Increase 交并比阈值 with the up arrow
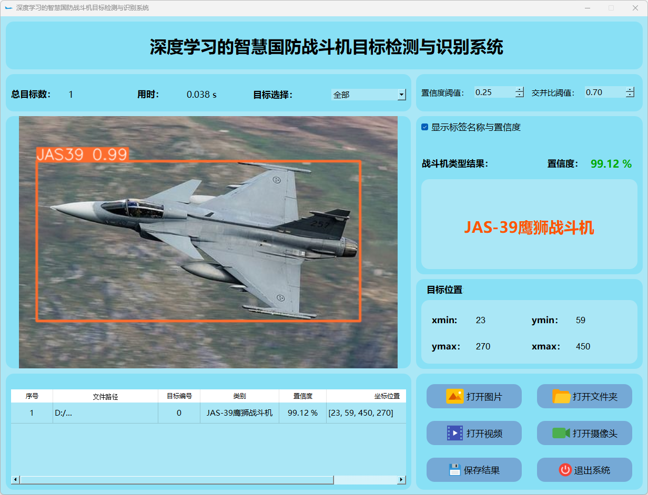The height and width of the screenshot is (495, 648). (x=630, y=89)
